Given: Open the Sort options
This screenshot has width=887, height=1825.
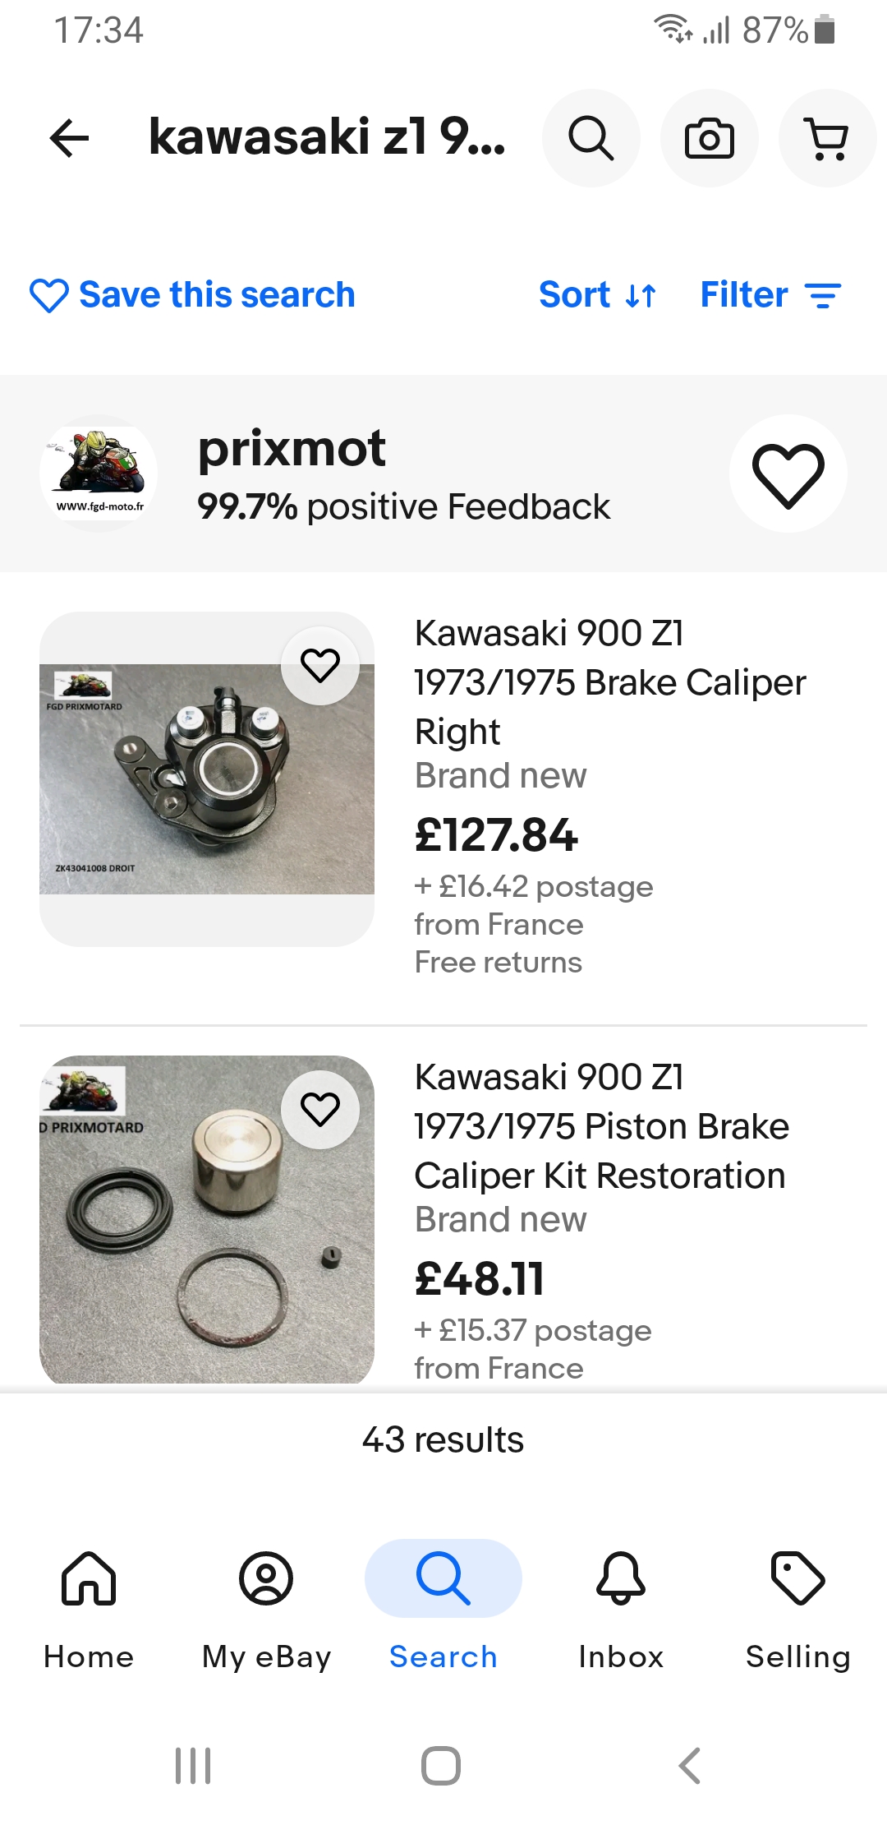Looking at the screenshot, I should click(x=597, y=295).
